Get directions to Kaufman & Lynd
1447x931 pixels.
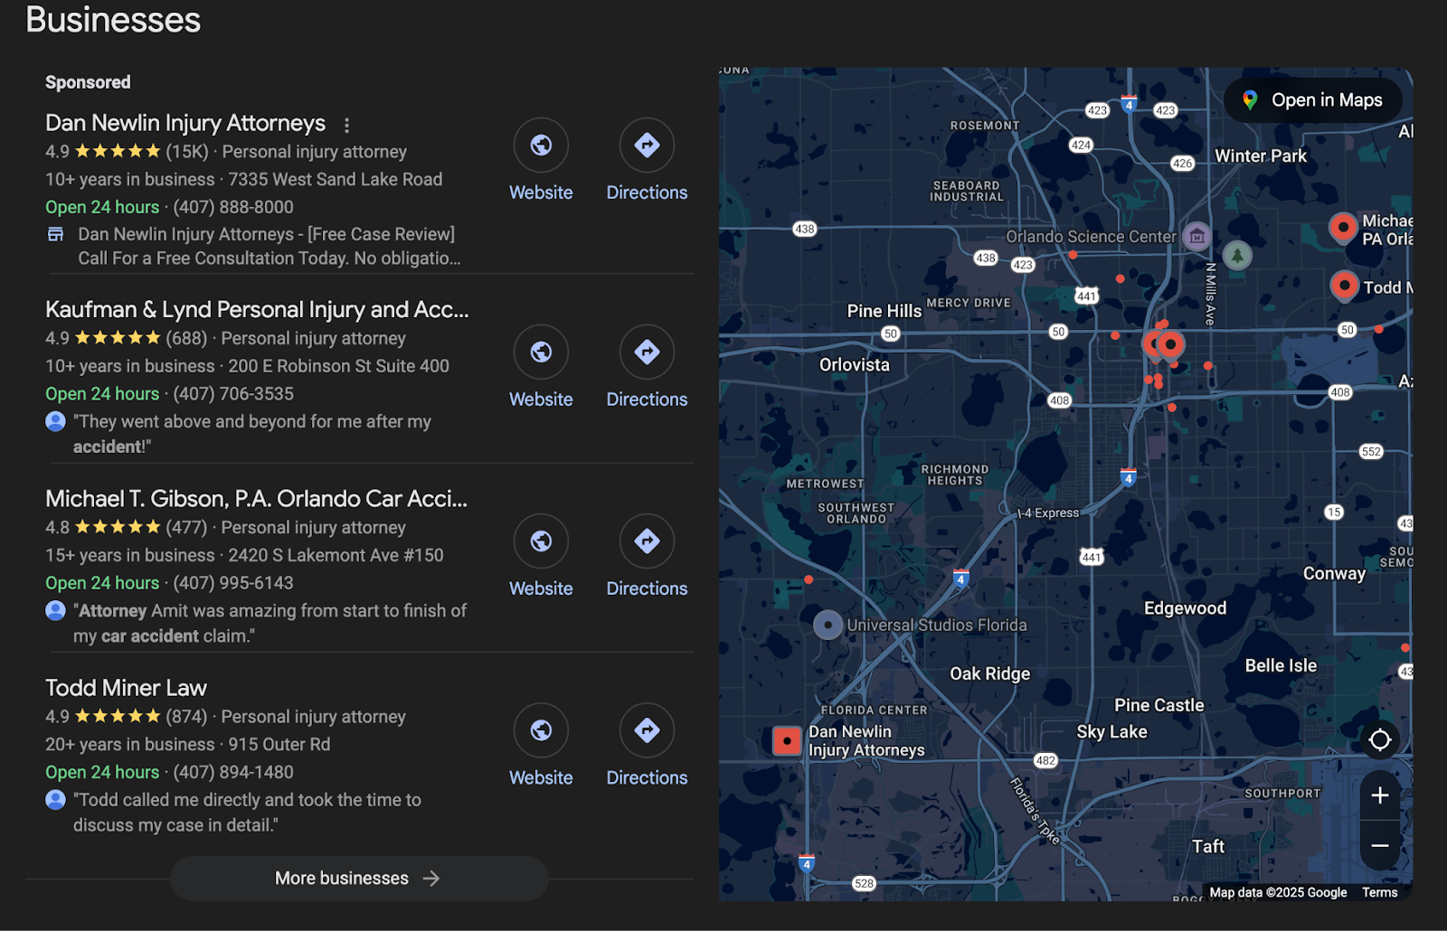[x=647, y=353]
